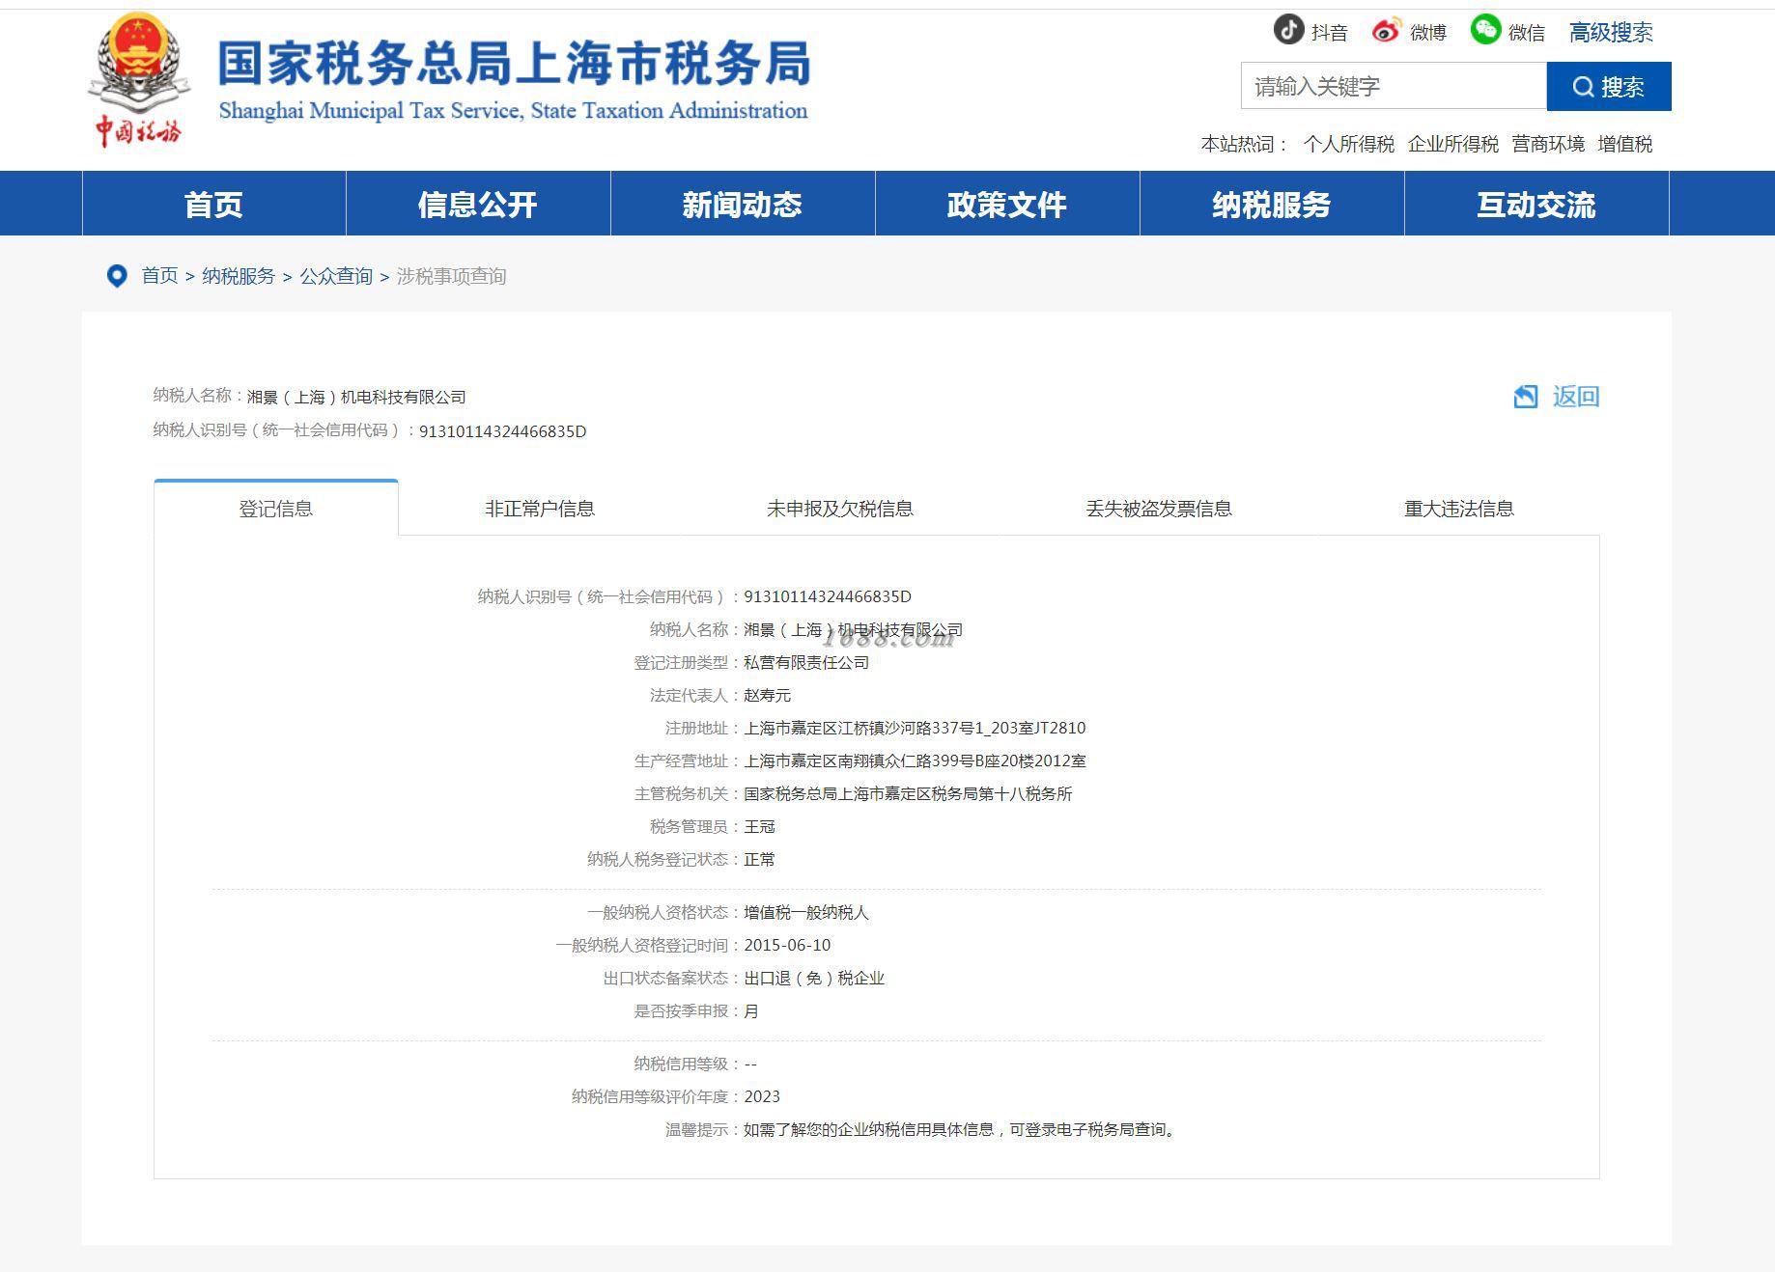
Task: Click 纳税服务 in the breadcrumb
Action: (x=239, y=276)
